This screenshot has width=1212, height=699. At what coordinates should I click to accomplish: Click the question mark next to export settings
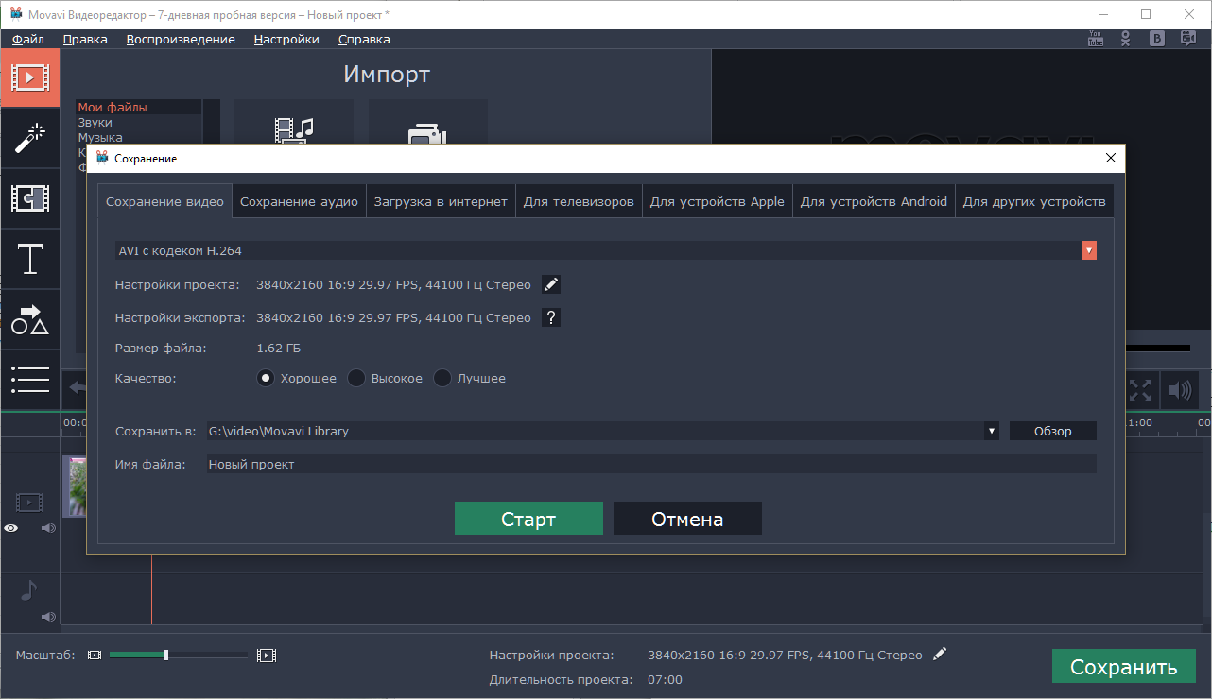(x=551, y=317)
